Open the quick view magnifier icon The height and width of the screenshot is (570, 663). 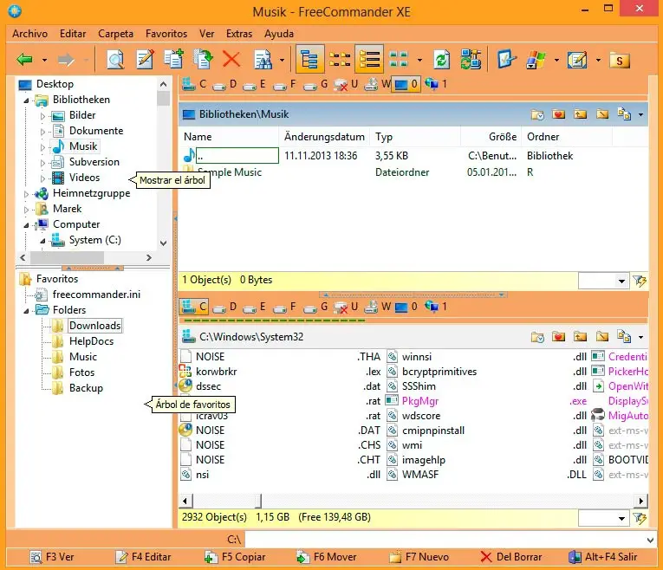115,60
